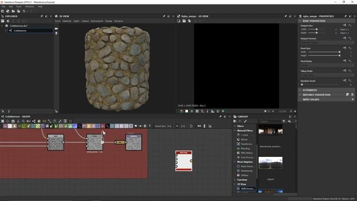The width and height of the screenshot is (357, 201).
Task: Select the rightmost gray node in the red frame
Action: coord(134,142)
